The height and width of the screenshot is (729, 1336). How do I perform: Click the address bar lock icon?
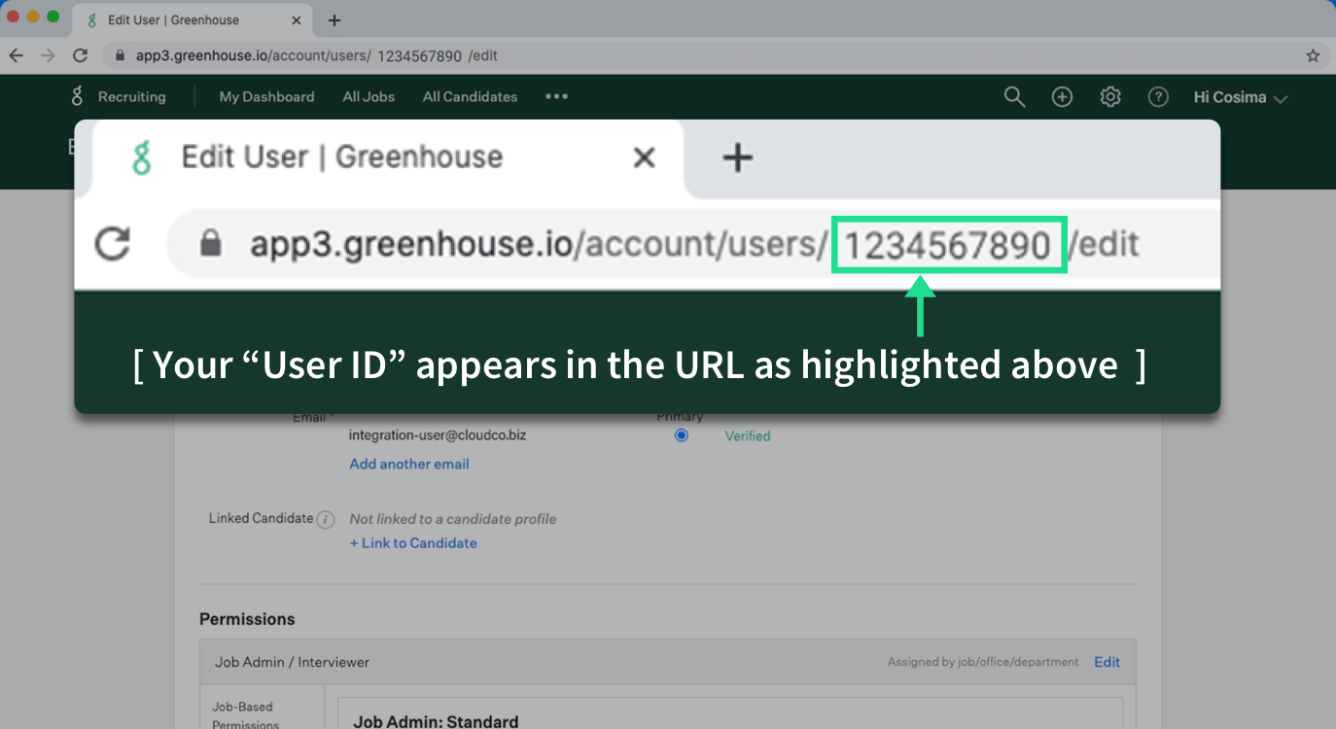click(x=122, y=55)
